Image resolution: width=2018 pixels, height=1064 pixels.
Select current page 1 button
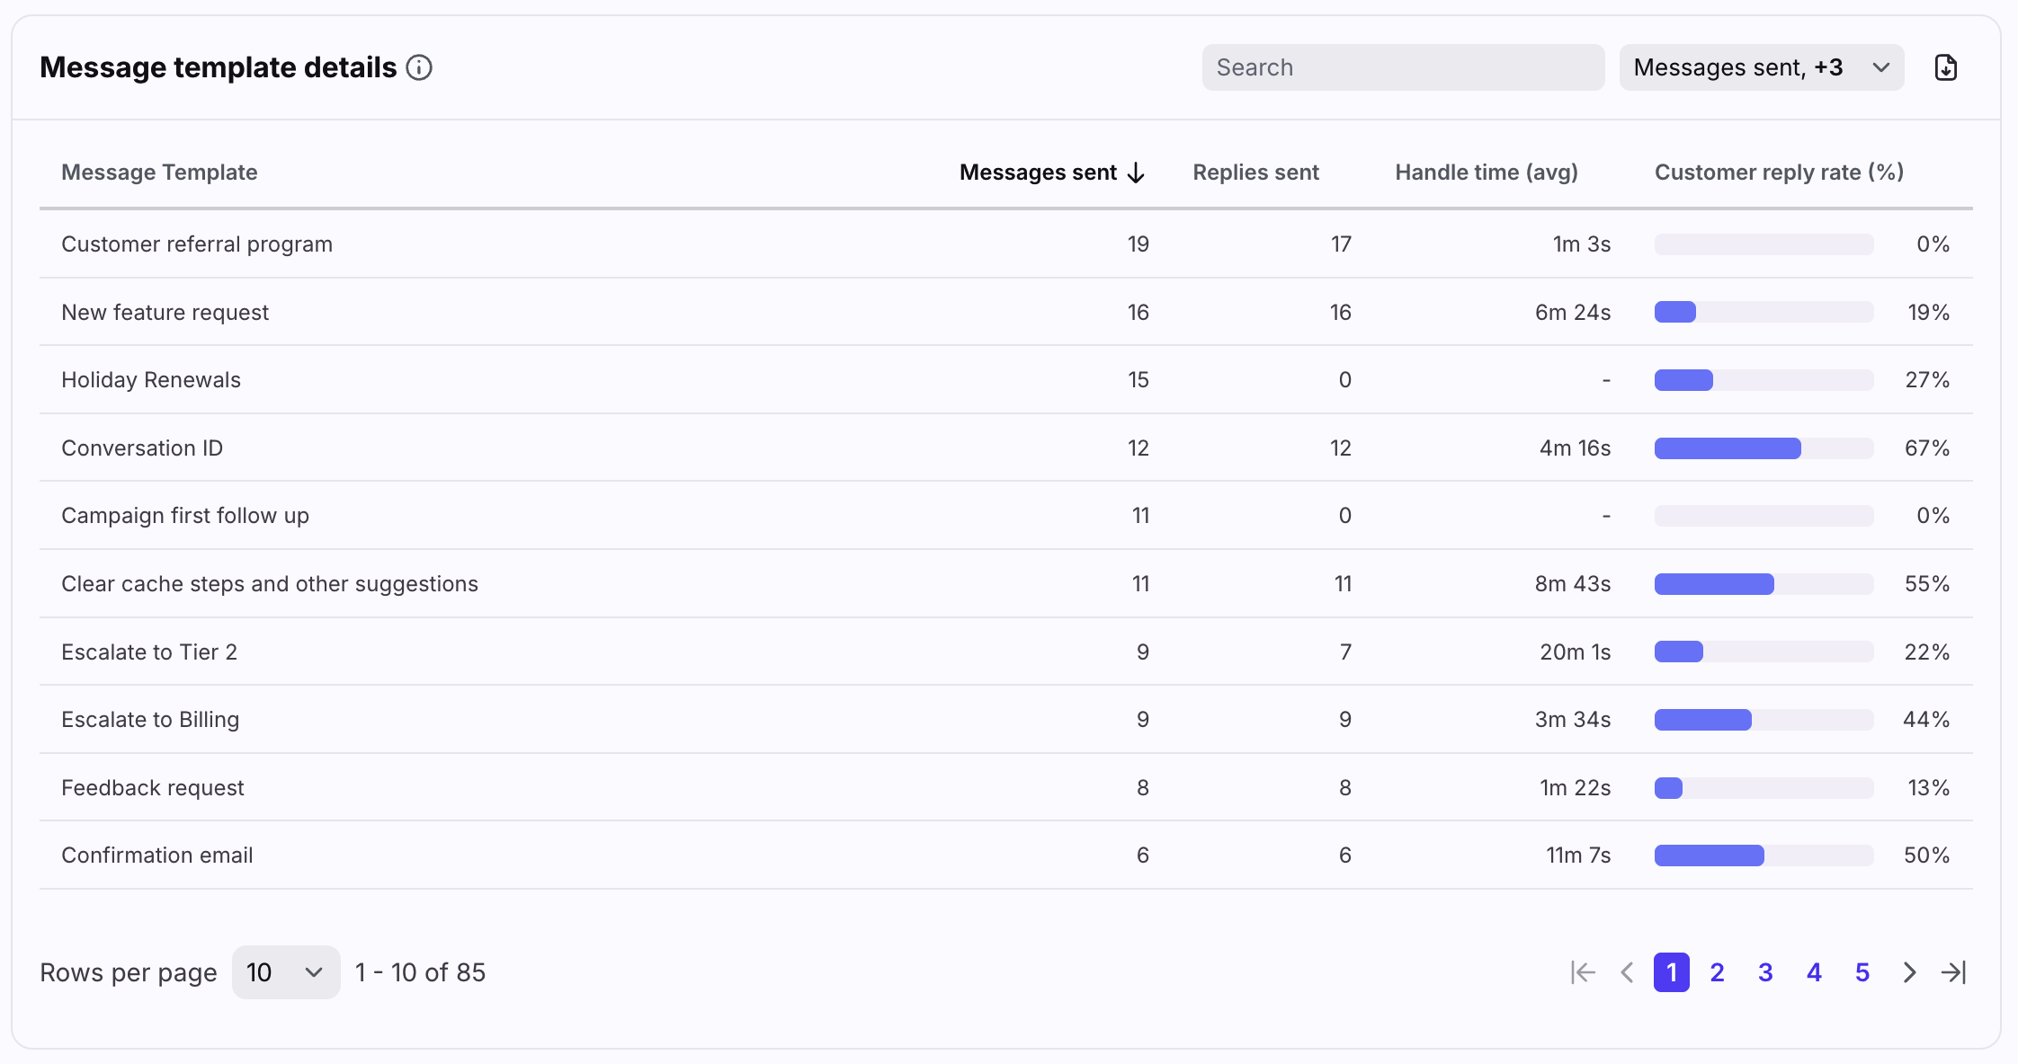[1671, 972]
